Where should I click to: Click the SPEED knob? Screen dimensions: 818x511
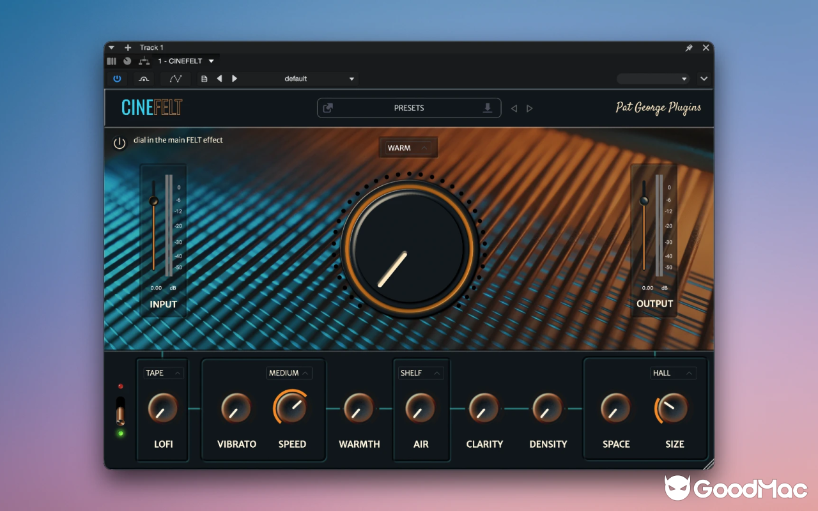click(292, 408)
